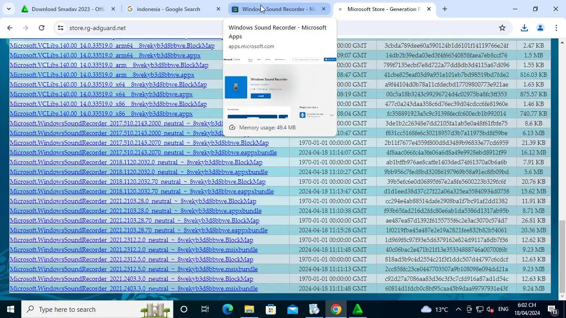Open the Chrome profile avatar
This screenshot has height=318, width=566.
(x=540, y=28)
